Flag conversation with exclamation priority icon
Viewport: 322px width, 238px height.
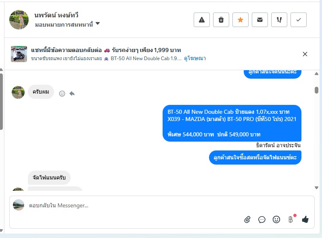click(x=279, y=20)
